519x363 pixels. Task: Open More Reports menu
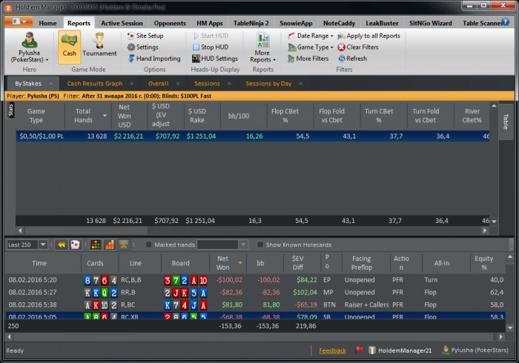pos(262,47)
